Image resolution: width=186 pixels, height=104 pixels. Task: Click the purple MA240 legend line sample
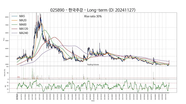[x=14, y=33]
